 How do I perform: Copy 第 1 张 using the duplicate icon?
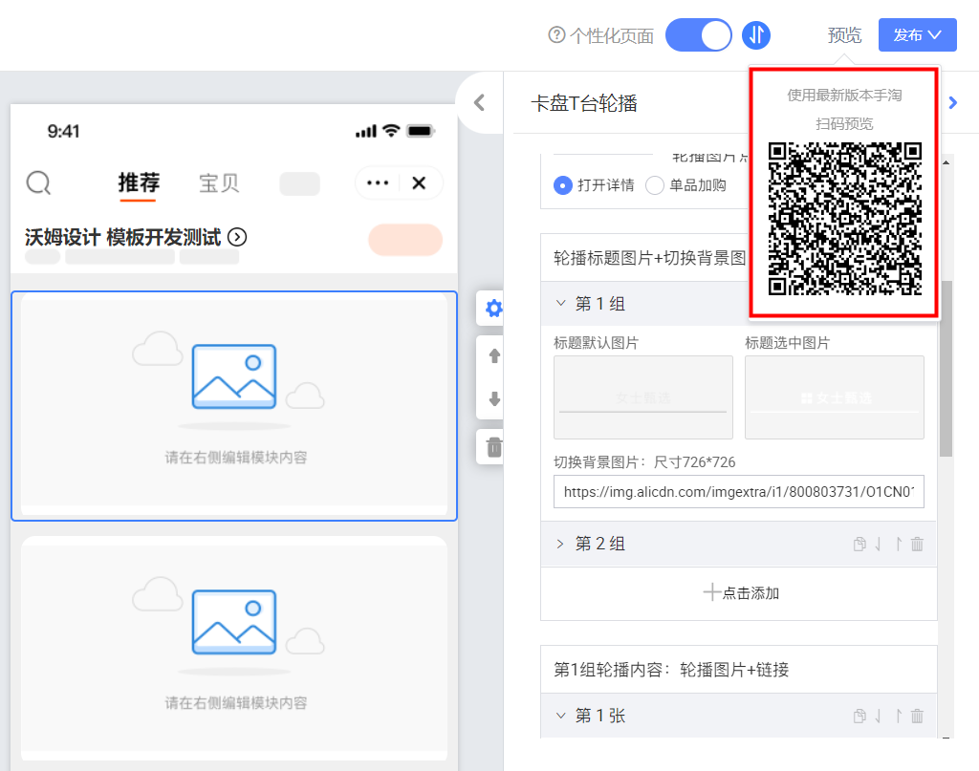pyautogui.click(x=859, y=717)
